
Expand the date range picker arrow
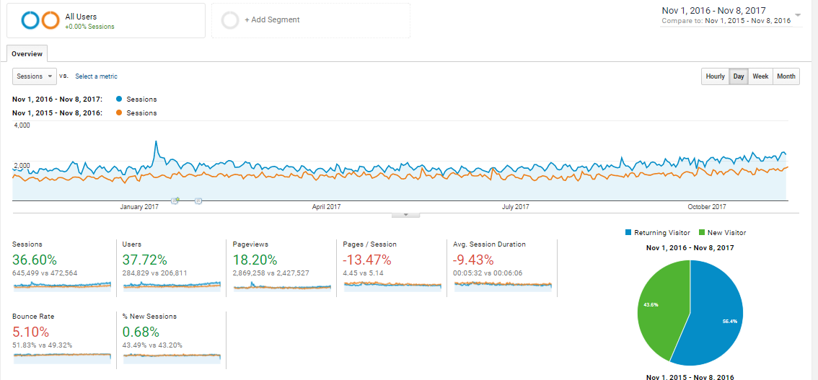coord(798,14)
